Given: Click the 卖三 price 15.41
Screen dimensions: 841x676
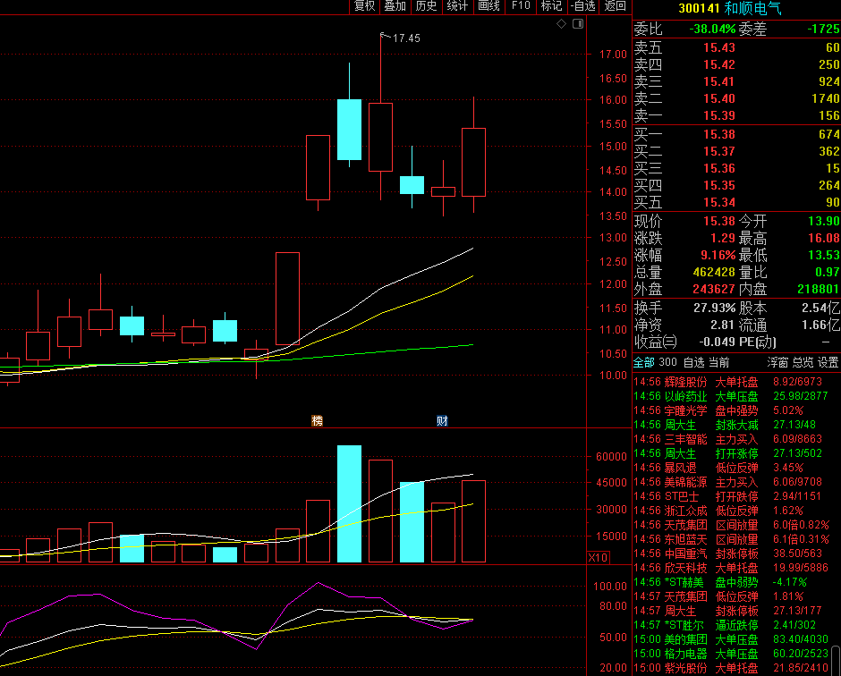Looking at the screenshot, I should pyautogui.click(x=719, y=82).
